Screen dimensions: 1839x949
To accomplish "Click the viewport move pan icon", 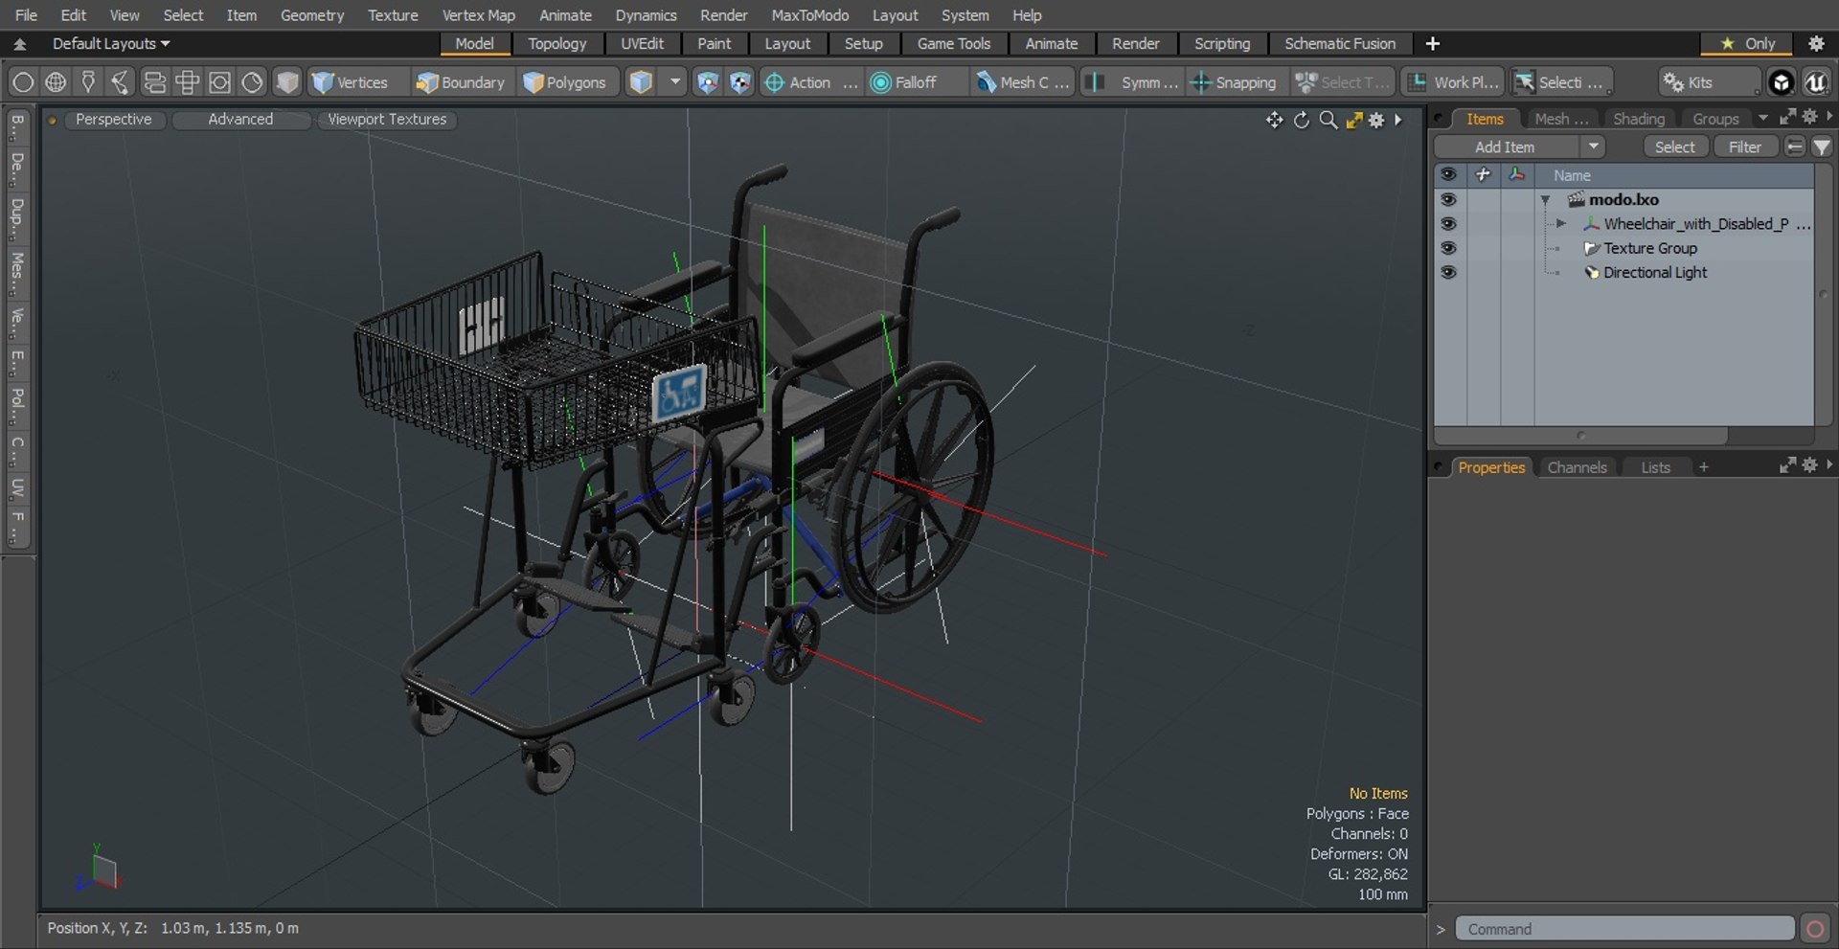I will 1274,120.
